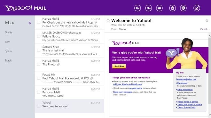Select the Failure Notice email checkbox

pyautogui.click(x=39, y=36)
